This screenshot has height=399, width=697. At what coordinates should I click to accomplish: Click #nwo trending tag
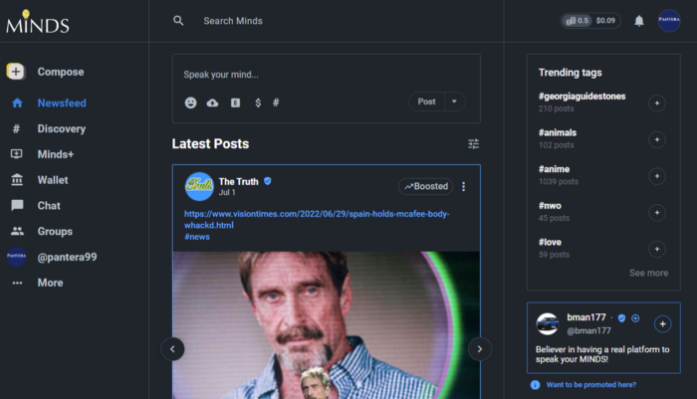(550, 205)
